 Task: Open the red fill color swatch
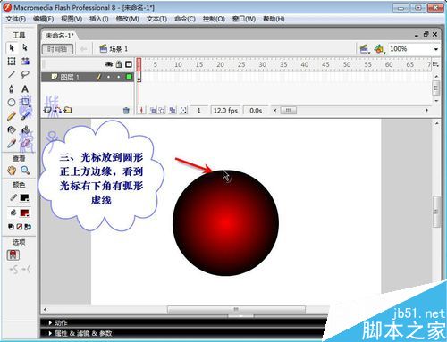24,213
